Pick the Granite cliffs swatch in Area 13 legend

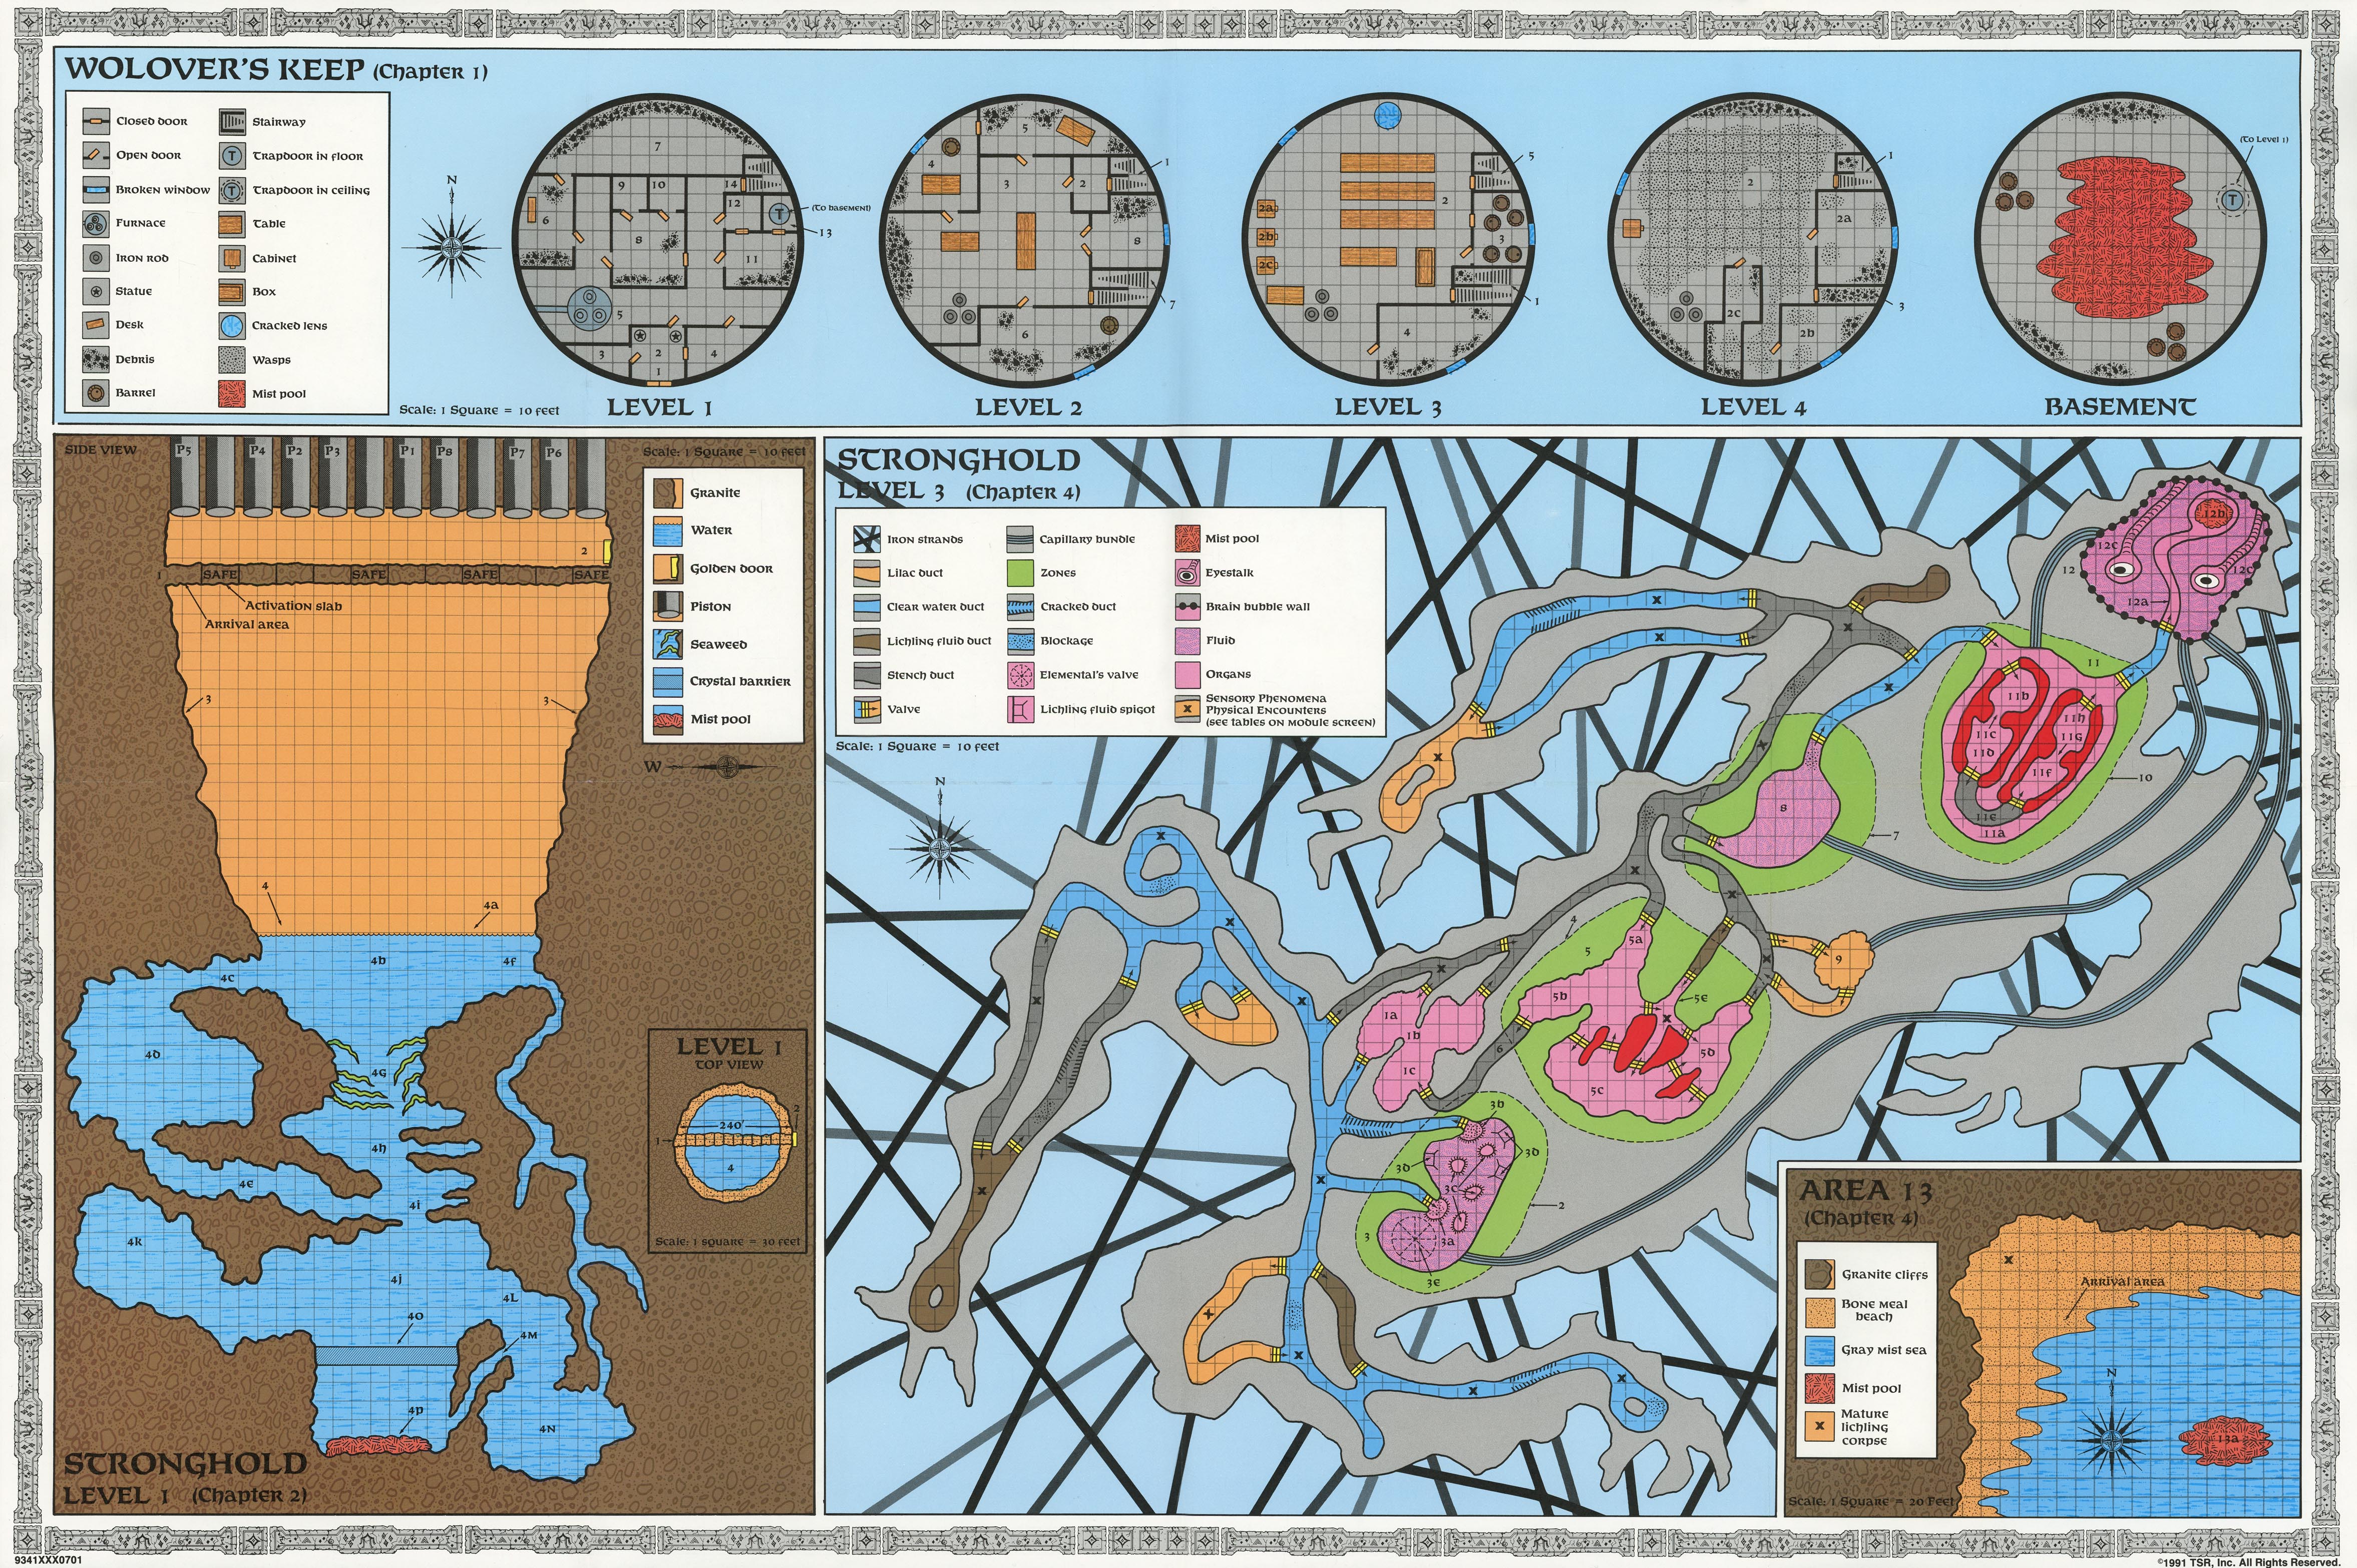point(1819,1274)
